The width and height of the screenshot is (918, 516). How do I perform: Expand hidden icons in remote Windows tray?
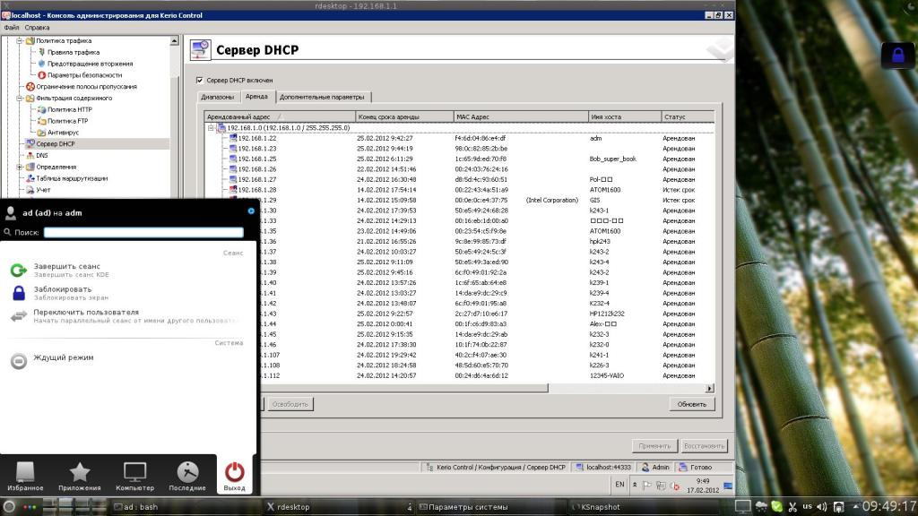(635, 485)
